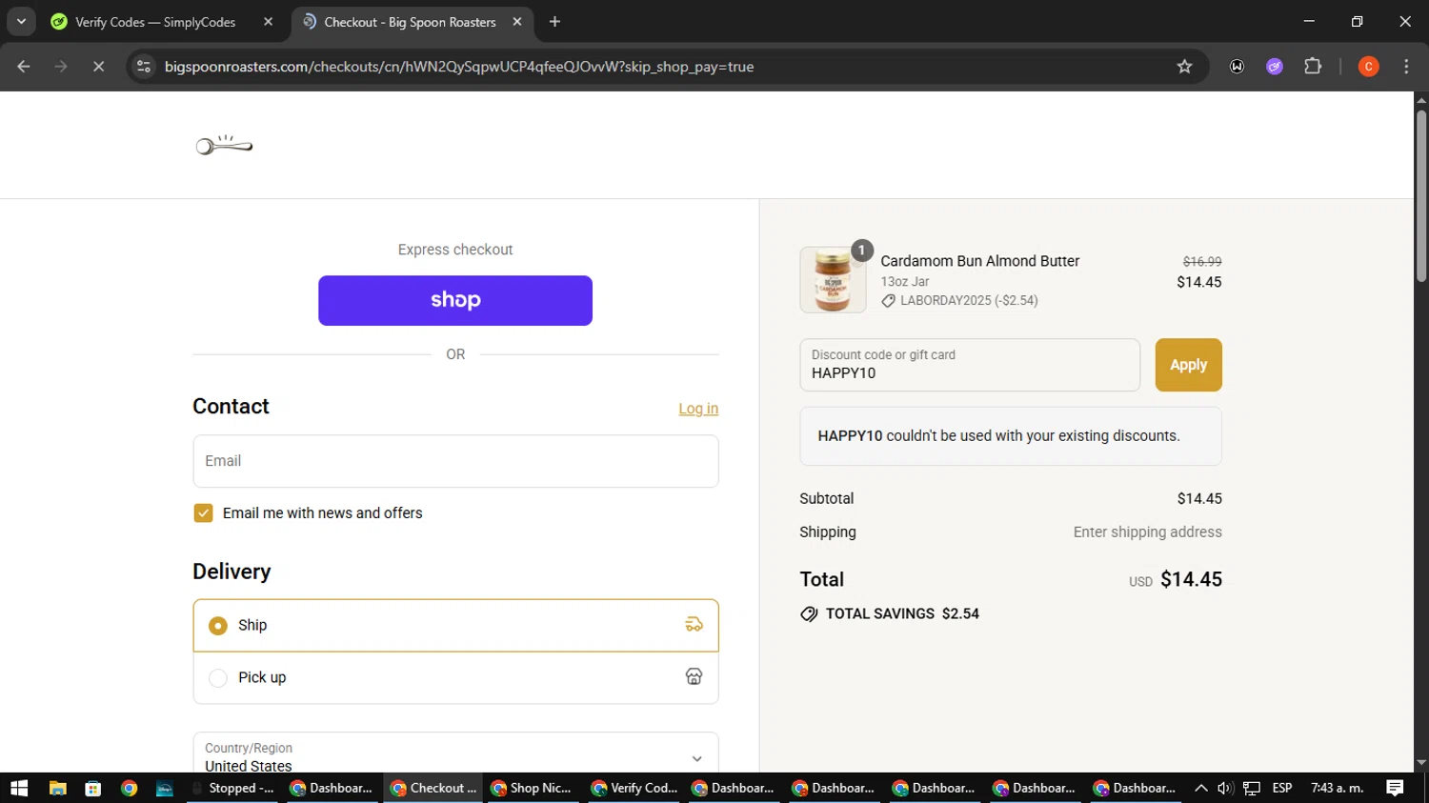Click the Log in link
1429x803 pixels.
698,409
